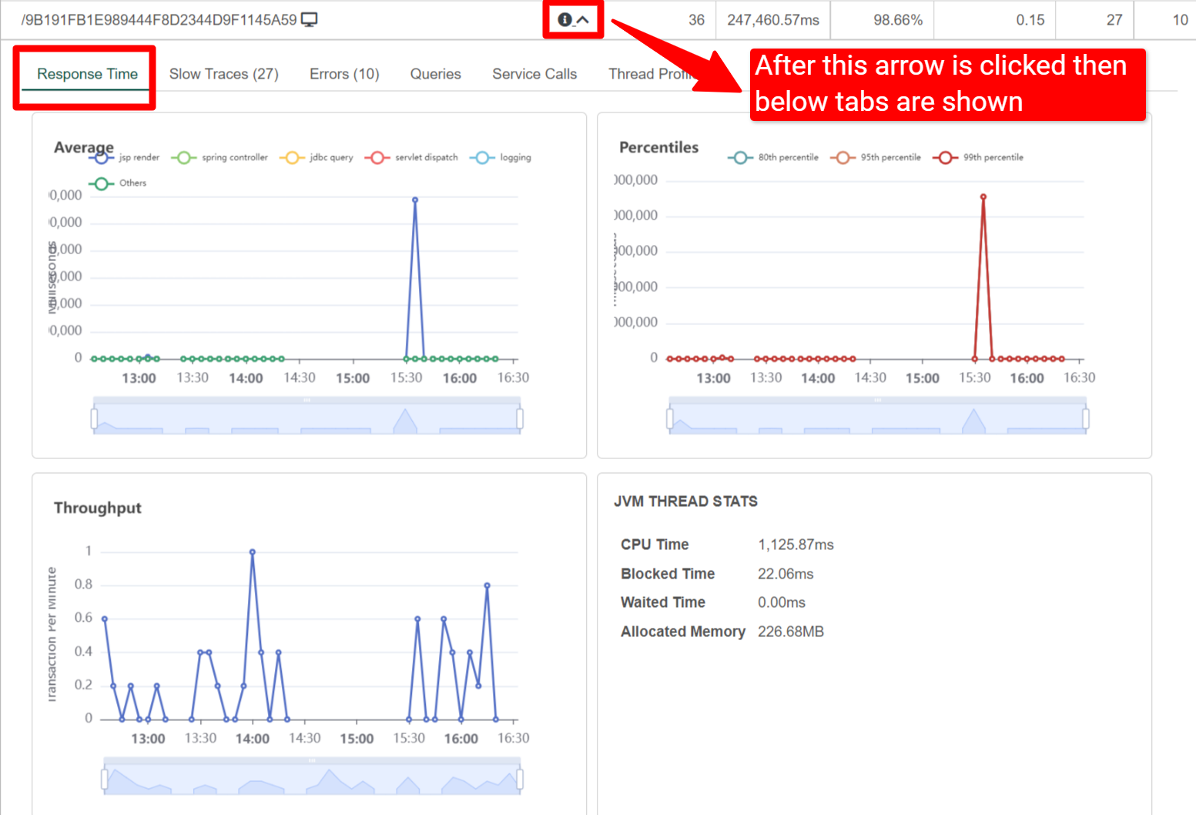The image size is (1196, 815).
Task: Click the Percentiles chart zoom slider right handle
Action: (x=1086, y=419)
